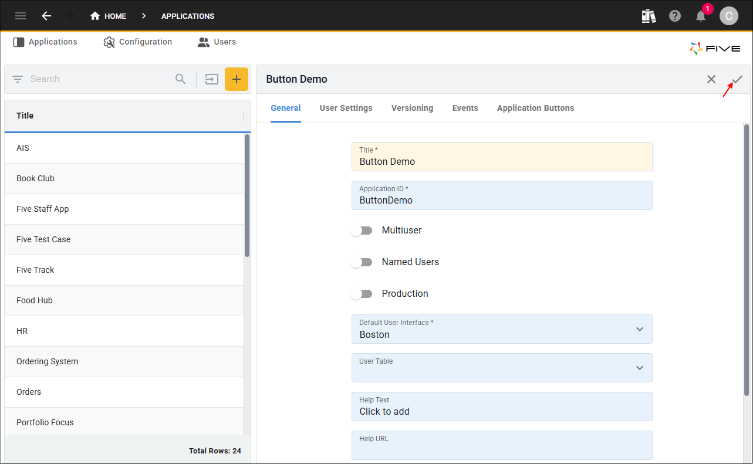Toggle the Multiuser switch
This screenshot has width=753, height=464.
pos(362,231)
